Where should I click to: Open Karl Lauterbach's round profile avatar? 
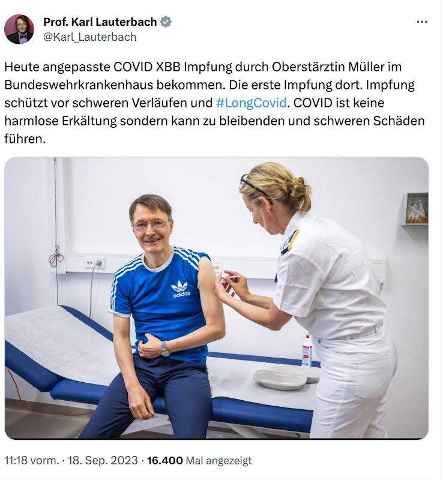[19, 29]
